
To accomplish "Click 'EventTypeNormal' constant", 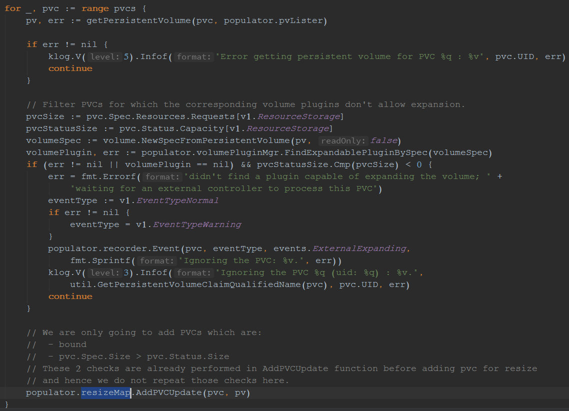I will pos(177,200).
